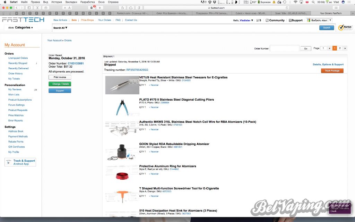The height and width of the screenshot is (222, 355).
Task: Go to page 2 of orders
Action: [x=340, y=48]
